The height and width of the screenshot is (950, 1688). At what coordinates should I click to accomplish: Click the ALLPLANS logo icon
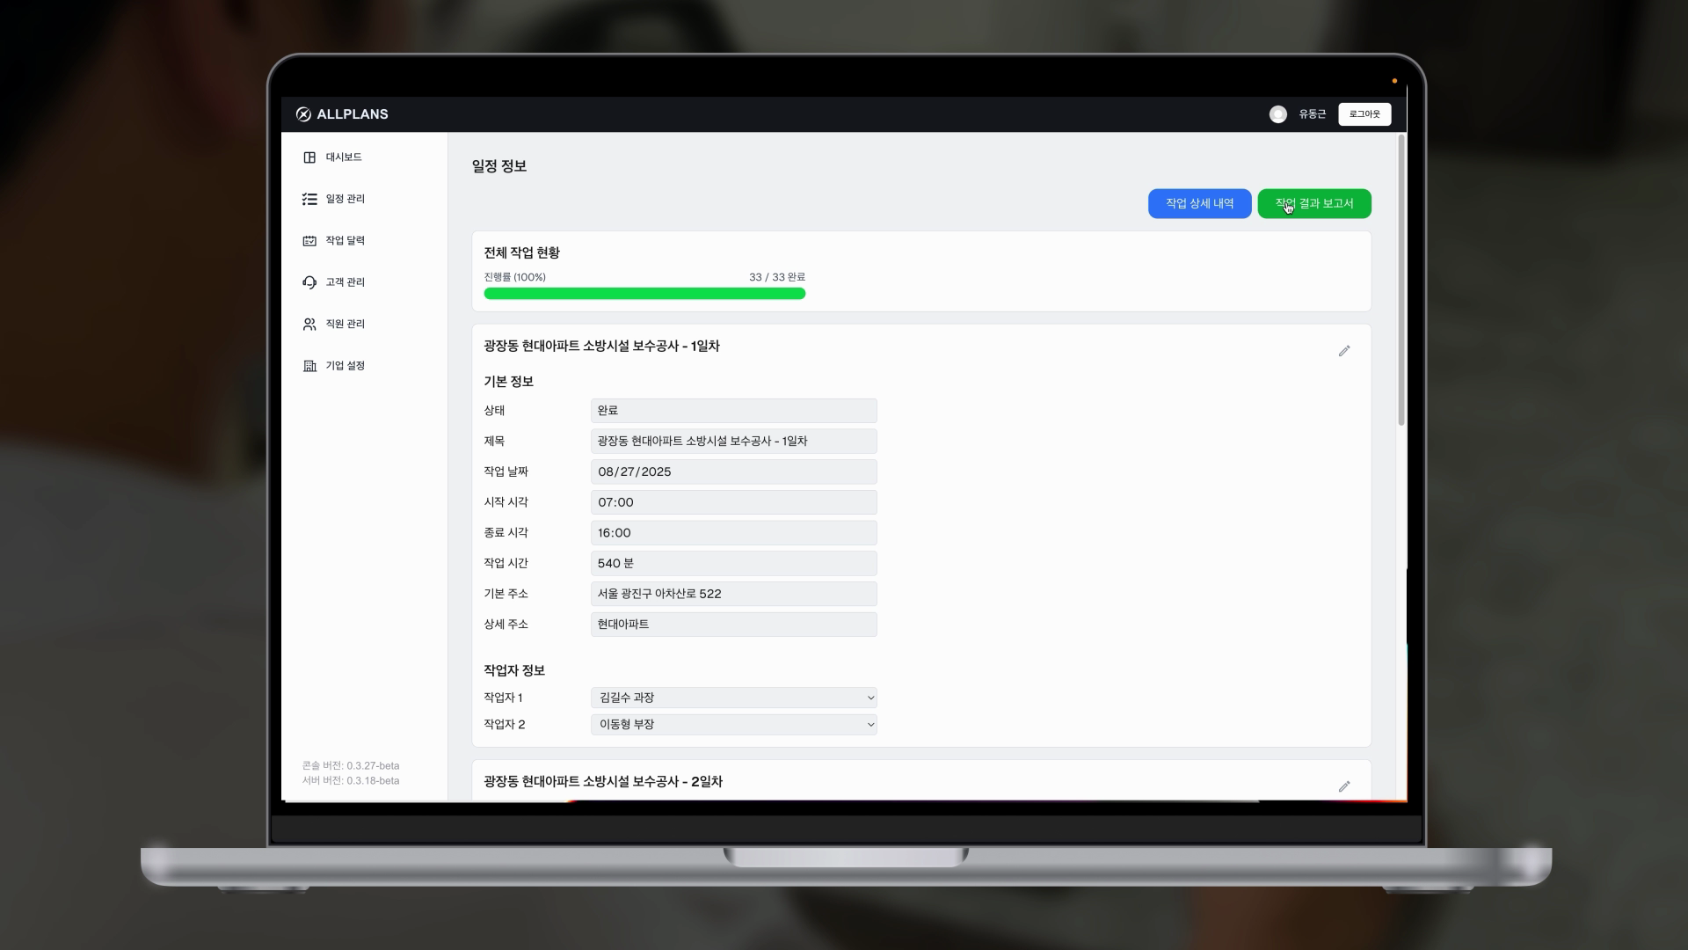point(303,114)
